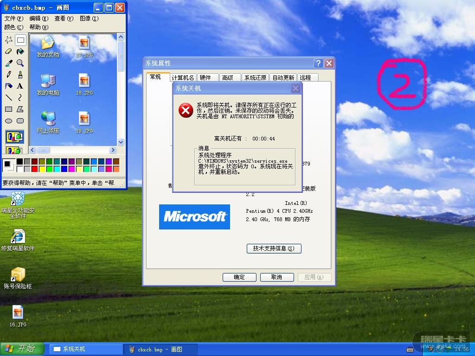Choose the Brush tool in Paint

point(20,75)
